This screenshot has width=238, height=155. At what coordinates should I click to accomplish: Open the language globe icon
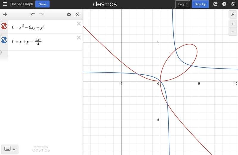233,4
